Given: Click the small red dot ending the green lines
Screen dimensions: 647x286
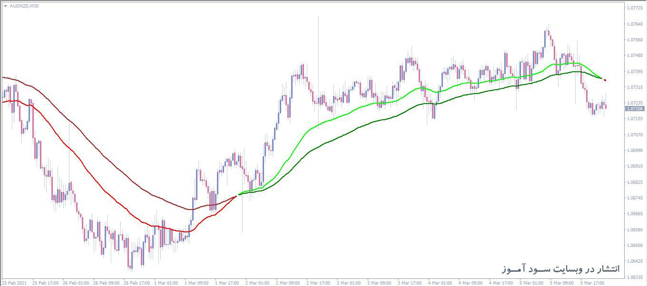Looking at the screenshot, I should (605, 80).
